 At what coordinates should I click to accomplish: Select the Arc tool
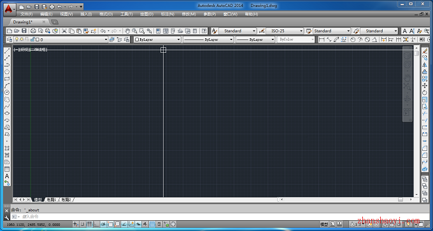point(7,85)
